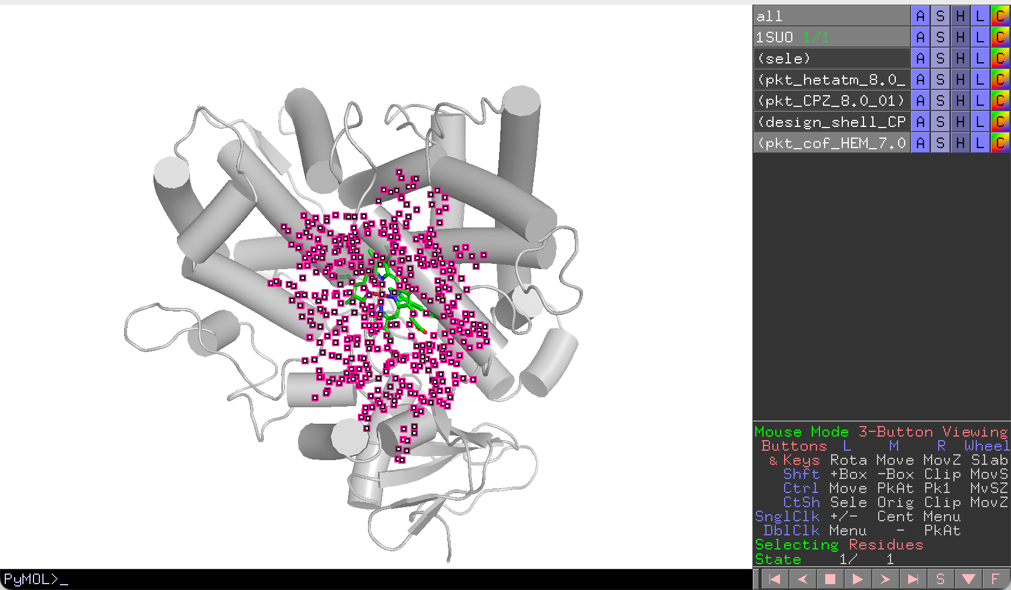This screenshot has height=590, width=1011.
Task: Jump to last frame button
Action: tap(913, 579)
